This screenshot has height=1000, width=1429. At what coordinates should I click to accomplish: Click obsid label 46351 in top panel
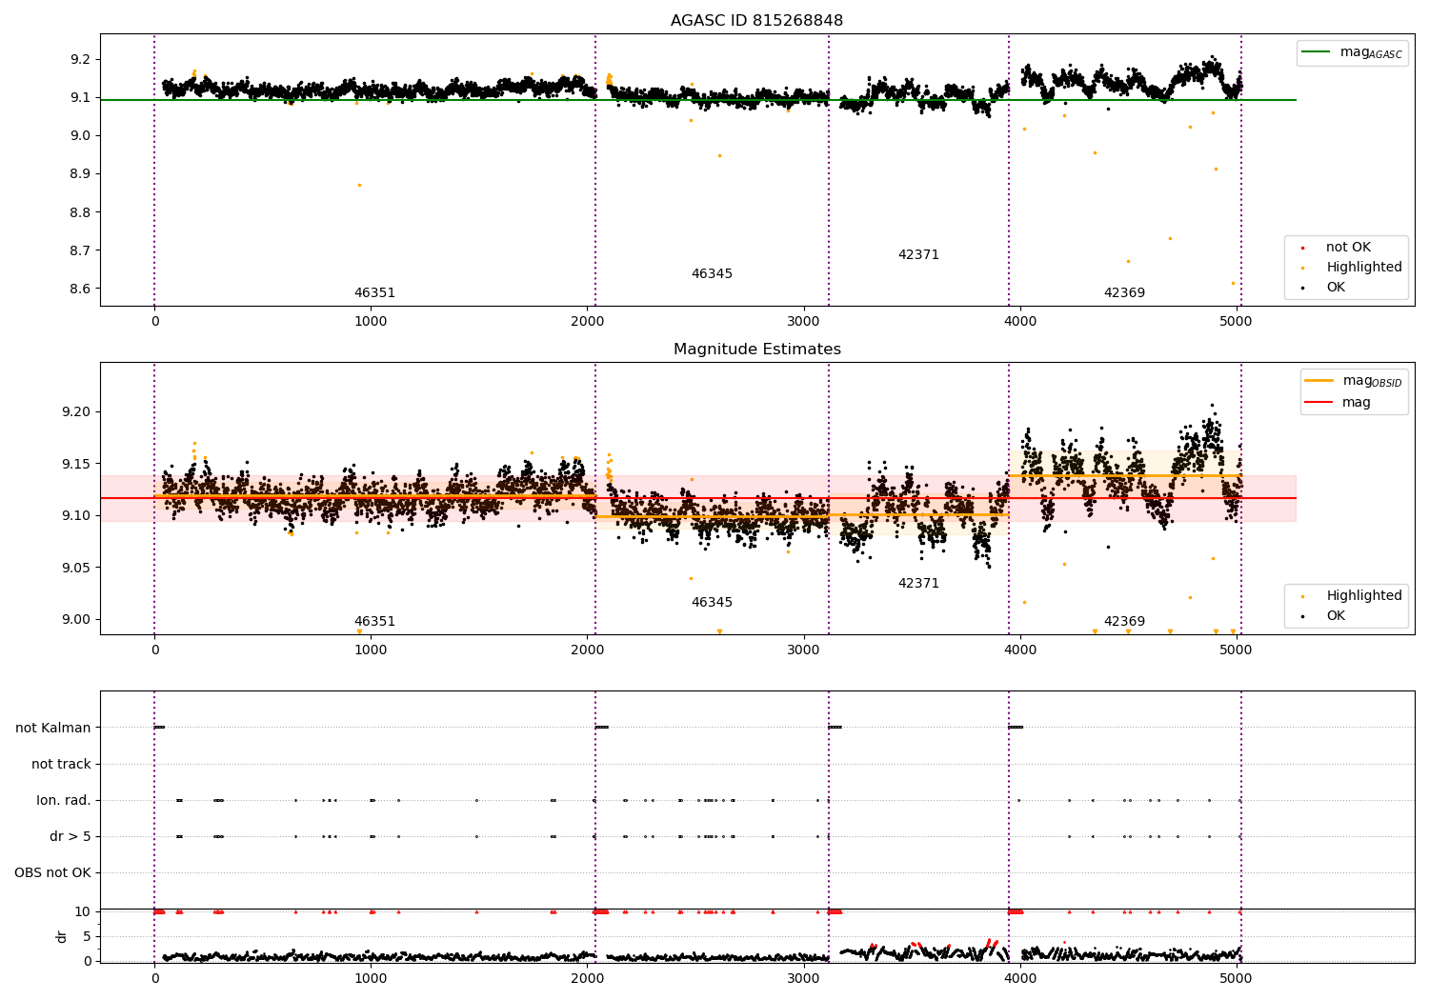(374, 293)
